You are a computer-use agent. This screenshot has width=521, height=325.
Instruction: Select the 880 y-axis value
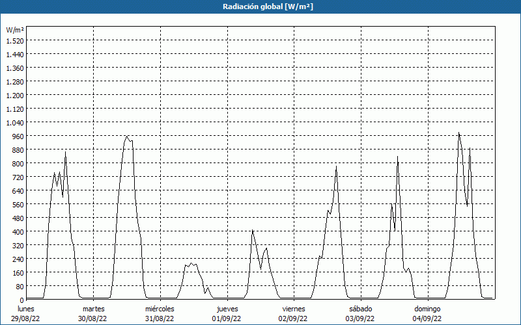(18, 150)
